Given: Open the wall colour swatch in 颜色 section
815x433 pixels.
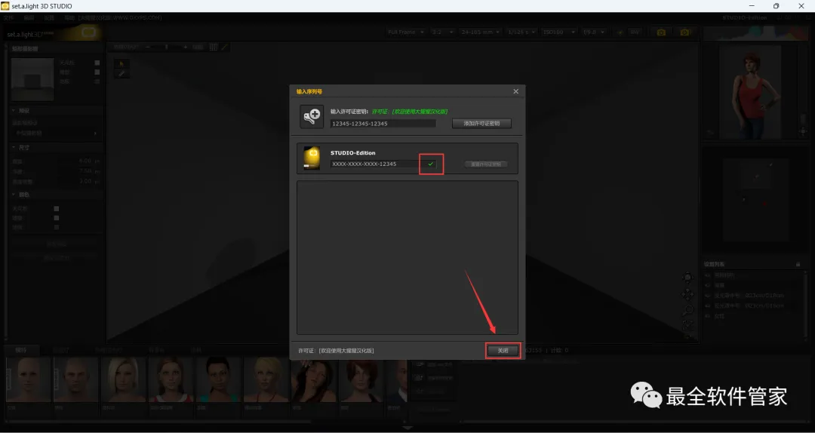Looking at the screenshot, I should (x=57, y=218).
